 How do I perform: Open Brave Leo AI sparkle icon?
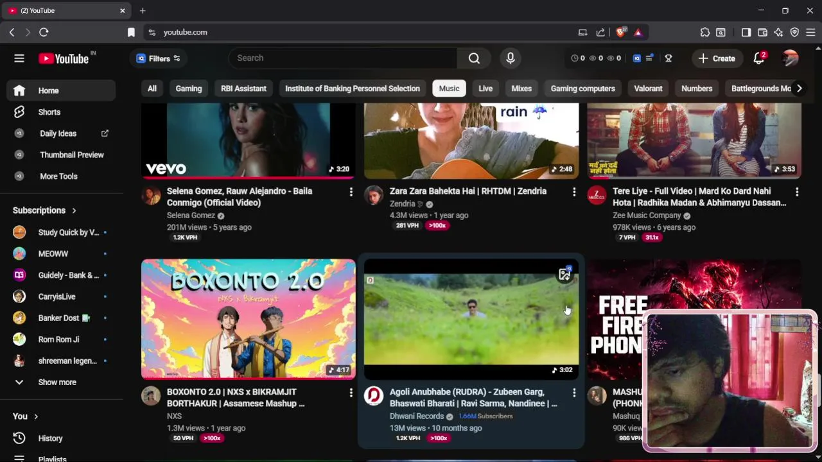[779, 32]
